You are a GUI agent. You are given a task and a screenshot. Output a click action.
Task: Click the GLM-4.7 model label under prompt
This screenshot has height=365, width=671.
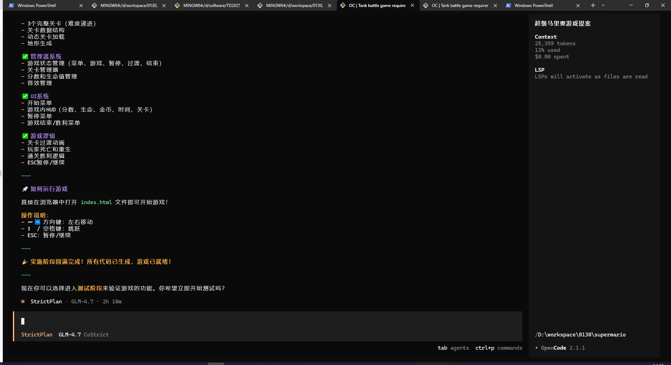(x=70, y=334)
